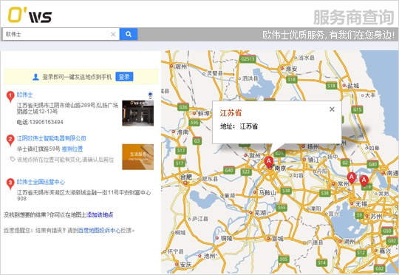
Task: Open result 1 link 欧伟士
Action: coord(24,95)
